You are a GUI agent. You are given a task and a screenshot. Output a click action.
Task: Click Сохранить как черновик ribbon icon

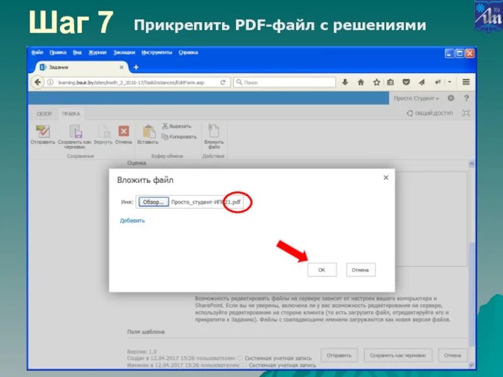pos(74,136)
